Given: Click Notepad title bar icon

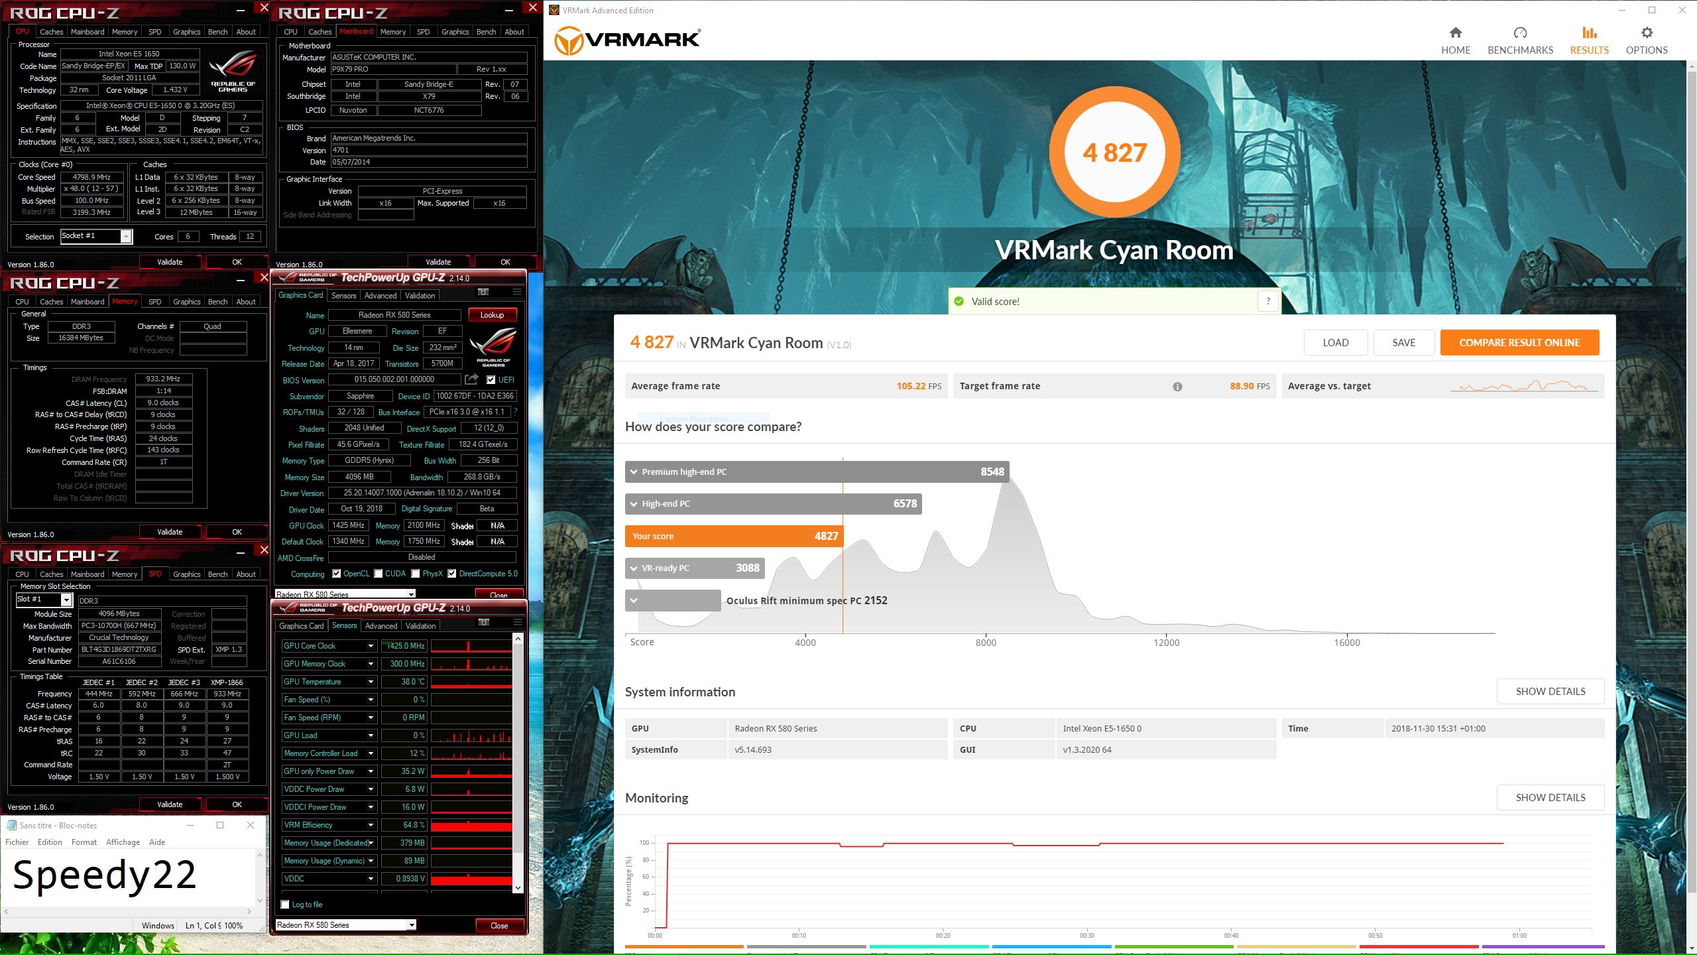Looking at the screenshot, I should (11, 825).
